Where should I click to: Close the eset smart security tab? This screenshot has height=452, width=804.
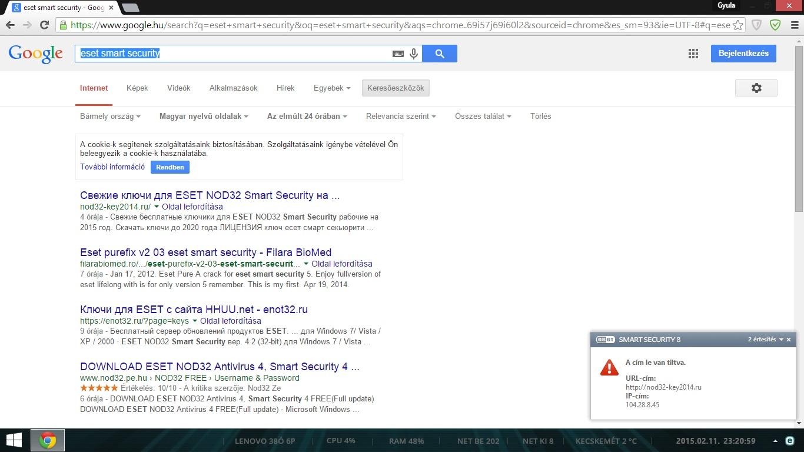pyautogui.click(x=111, y=8)
